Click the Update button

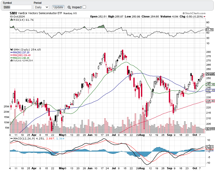tap(58, 7)
